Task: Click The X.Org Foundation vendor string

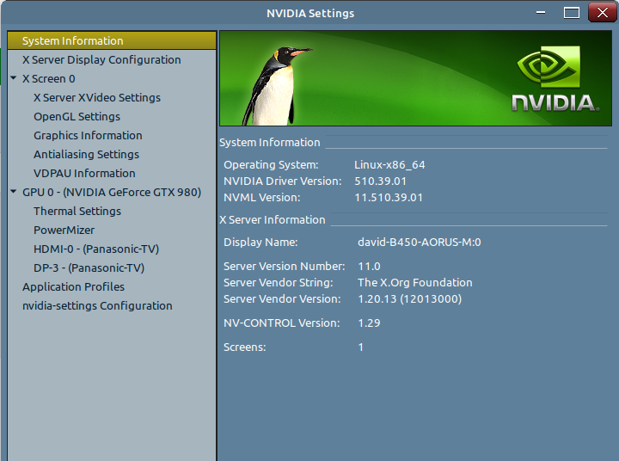Action: tap(415, 282)
